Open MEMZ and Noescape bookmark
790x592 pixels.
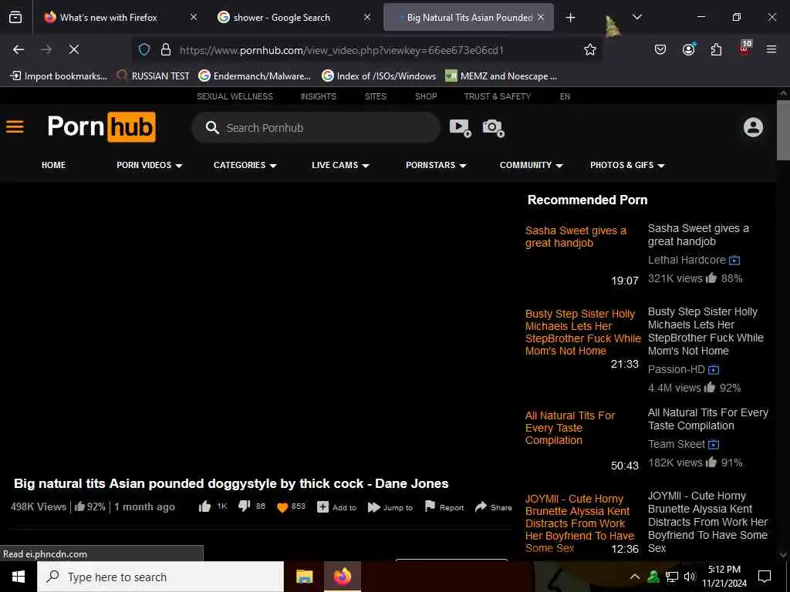pos(501,76)
